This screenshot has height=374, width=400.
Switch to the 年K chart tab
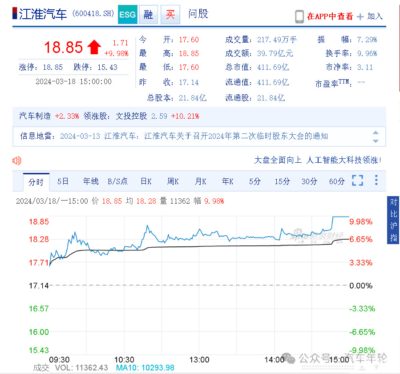[x=228, y=181]
